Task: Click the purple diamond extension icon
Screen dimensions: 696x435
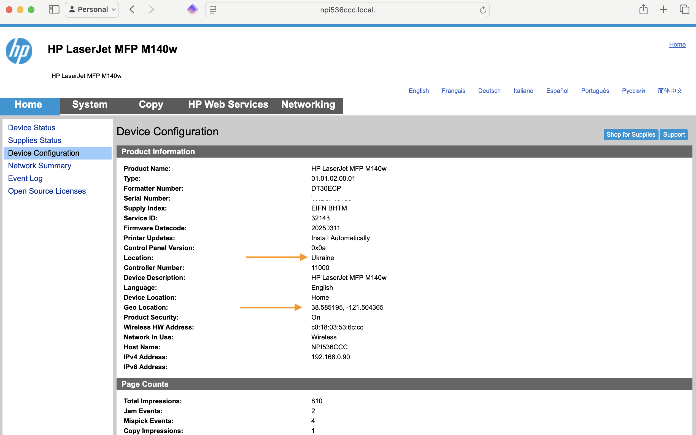Action: pyautogui.click(x=192, y=9)
